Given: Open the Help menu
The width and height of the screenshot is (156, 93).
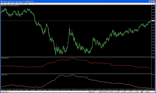Looking at the screenshot, I should pos(27,4).
